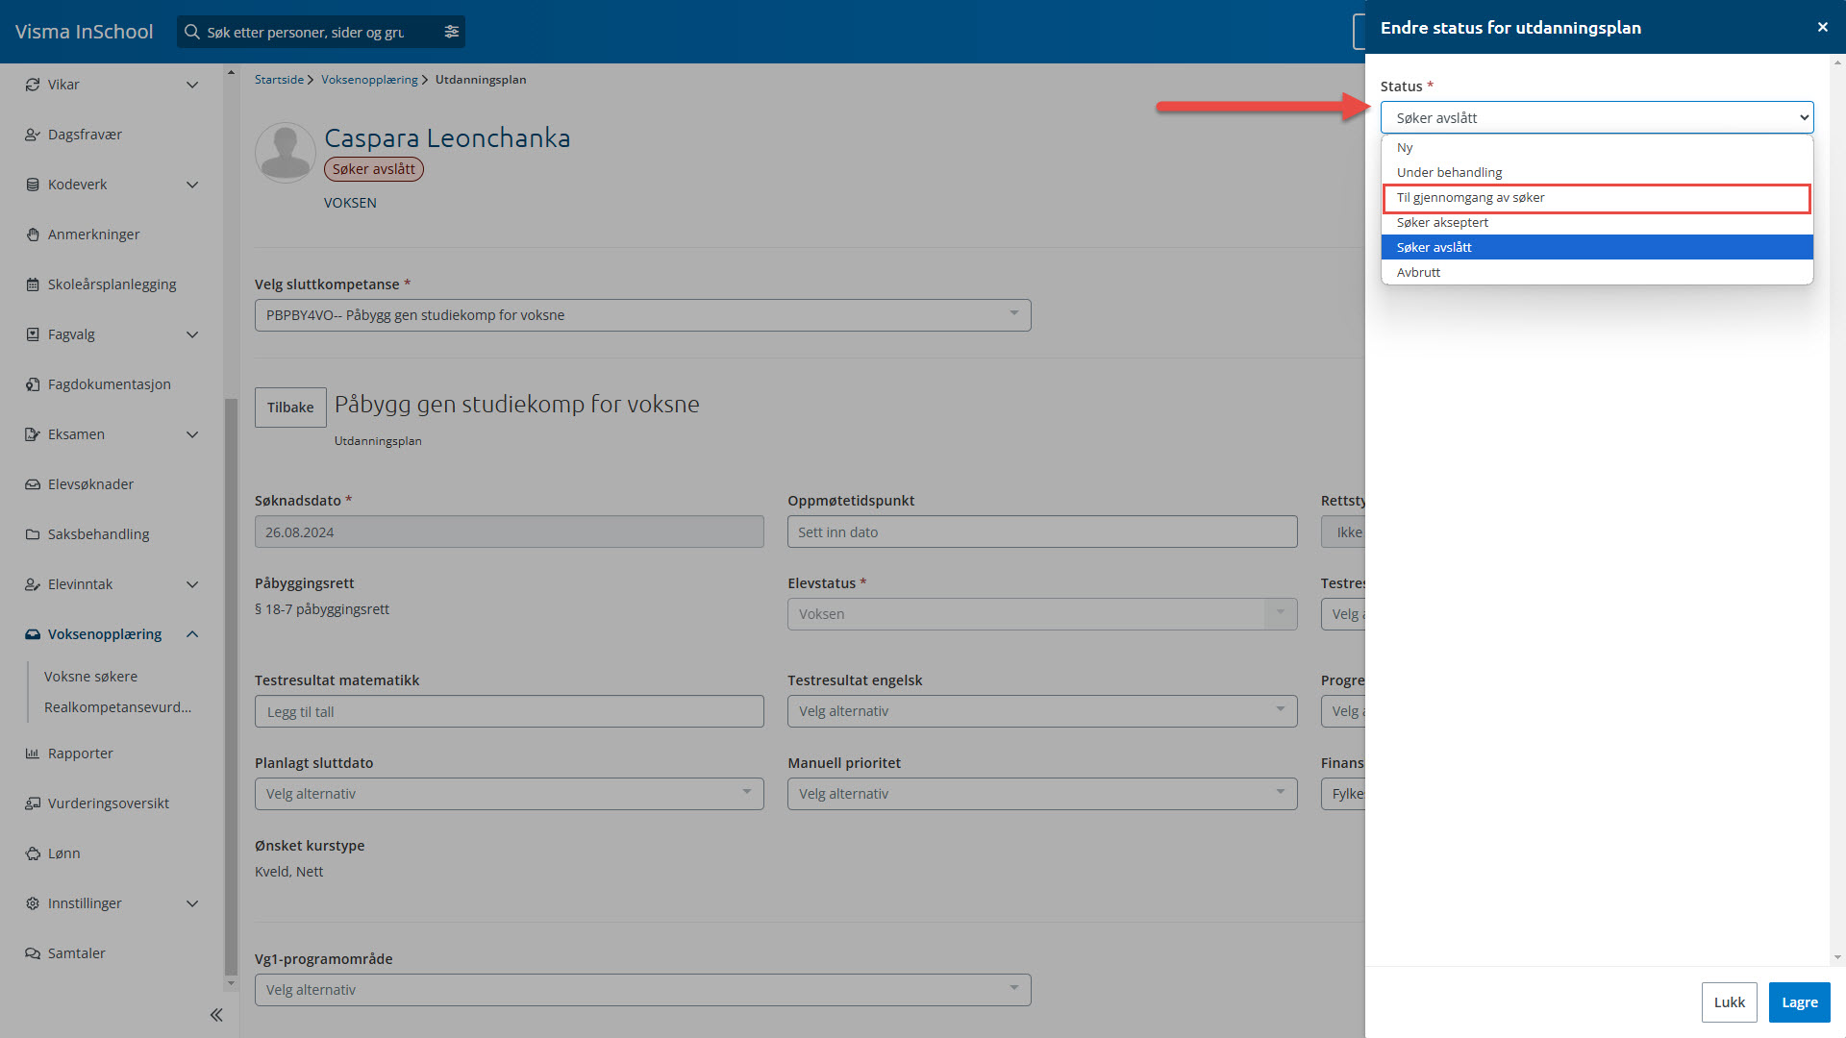Choose Til gjennomgang av søker
The image size is (1846, 1038).
point(1597,198)
